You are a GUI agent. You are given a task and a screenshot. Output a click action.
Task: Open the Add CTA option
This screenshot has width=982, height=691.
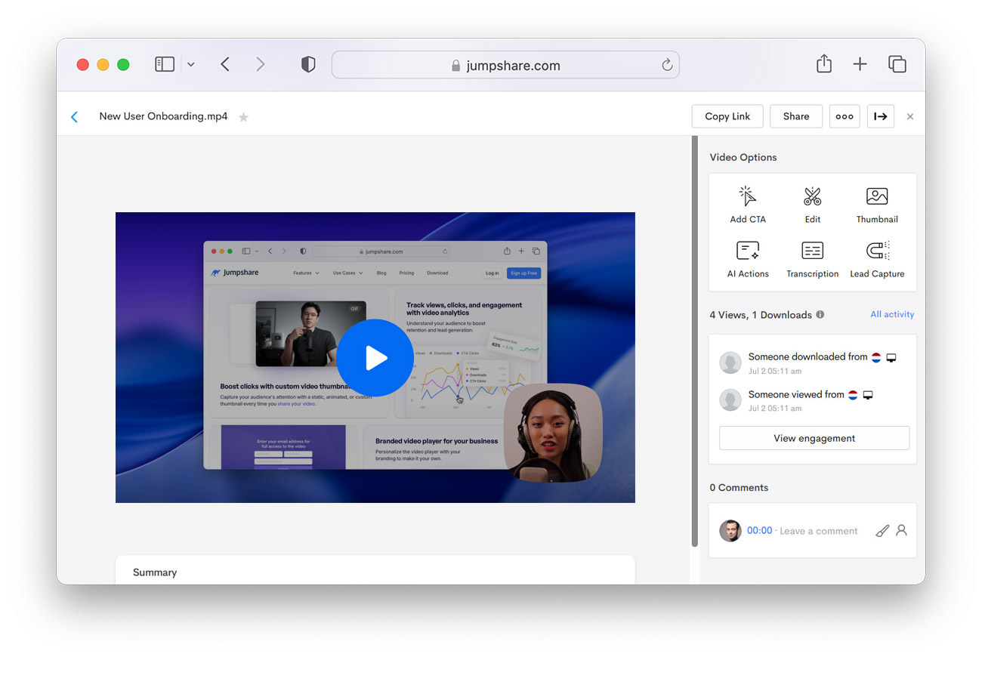point(747,205)
